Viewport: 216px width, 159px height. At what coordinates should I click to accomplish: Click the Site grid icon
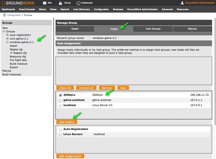pyautogui.click(x=45, y=3)
